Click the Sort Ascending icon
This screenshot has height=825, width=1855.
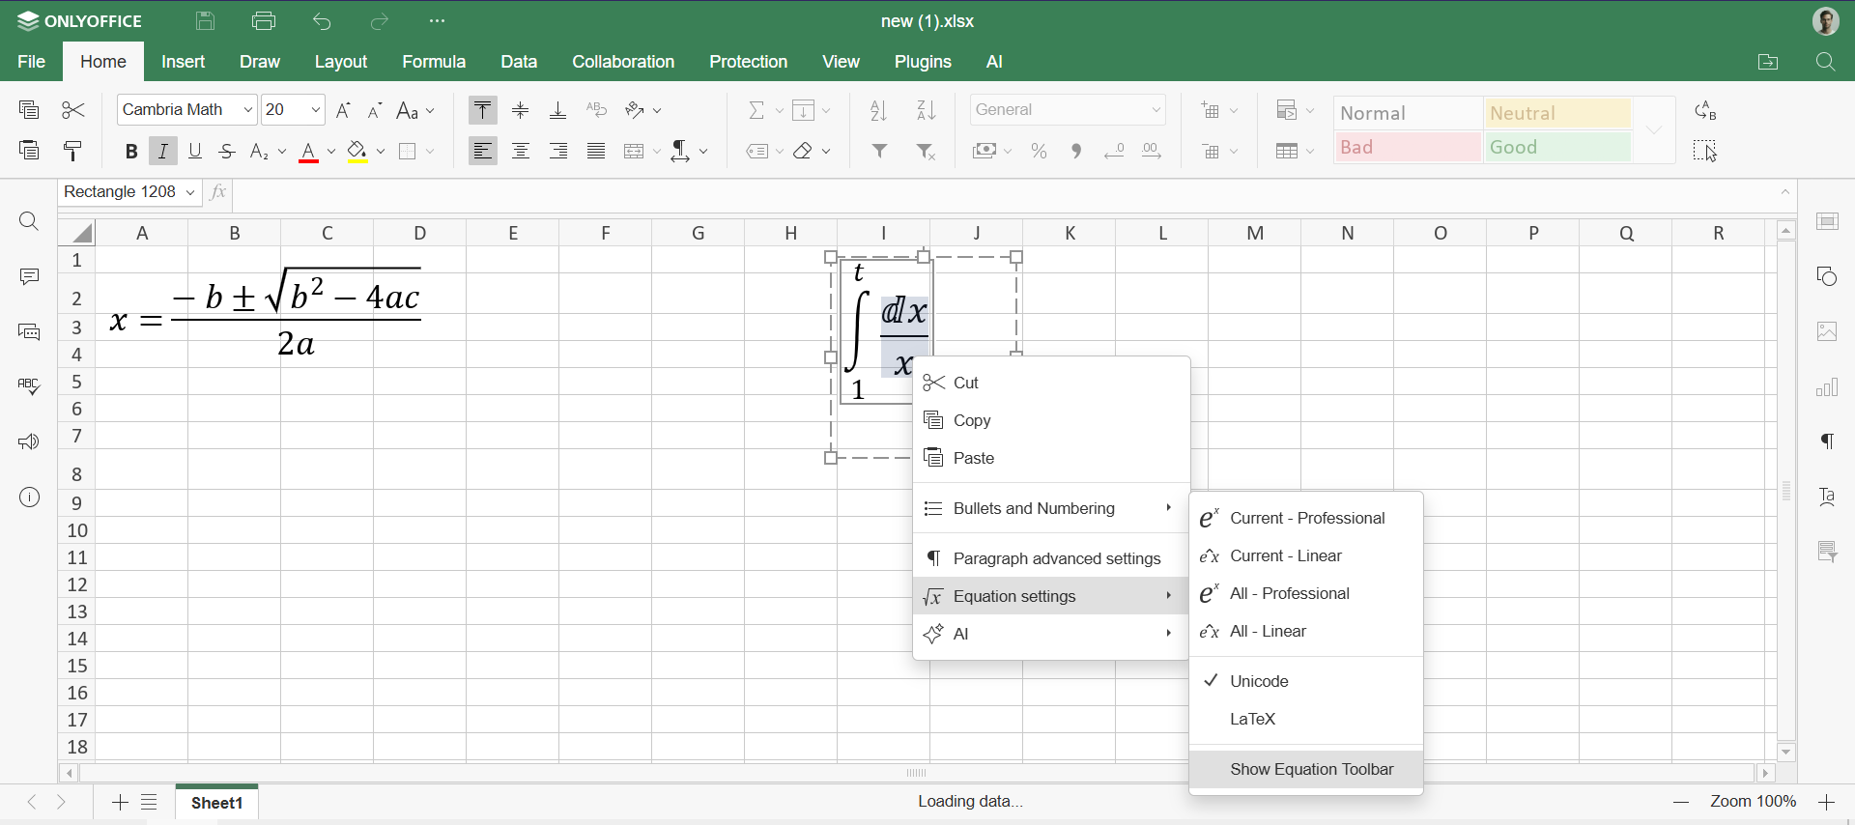pyautogui.click(x=878, y=111)
